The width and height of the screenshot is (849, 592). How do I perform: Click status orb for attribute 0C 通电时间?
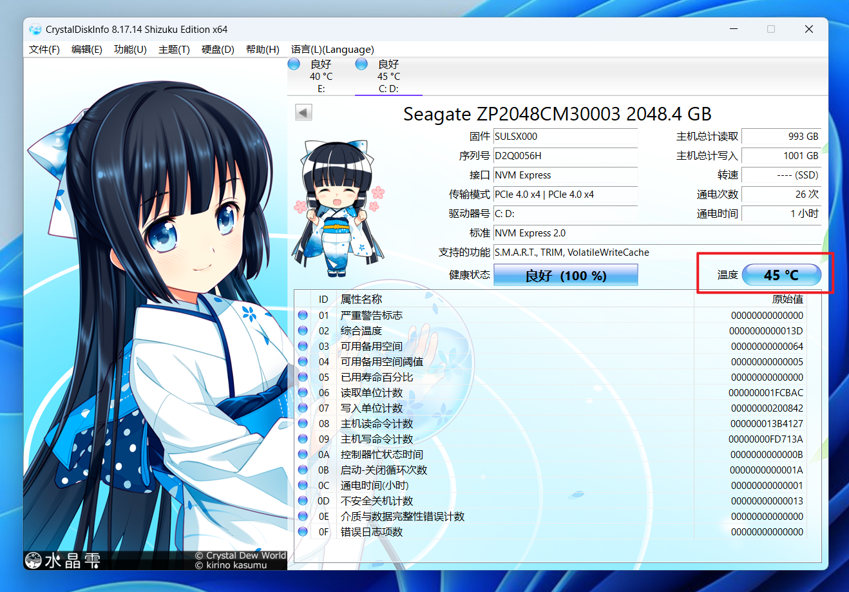pyautogui.click(x=303, y=486)
